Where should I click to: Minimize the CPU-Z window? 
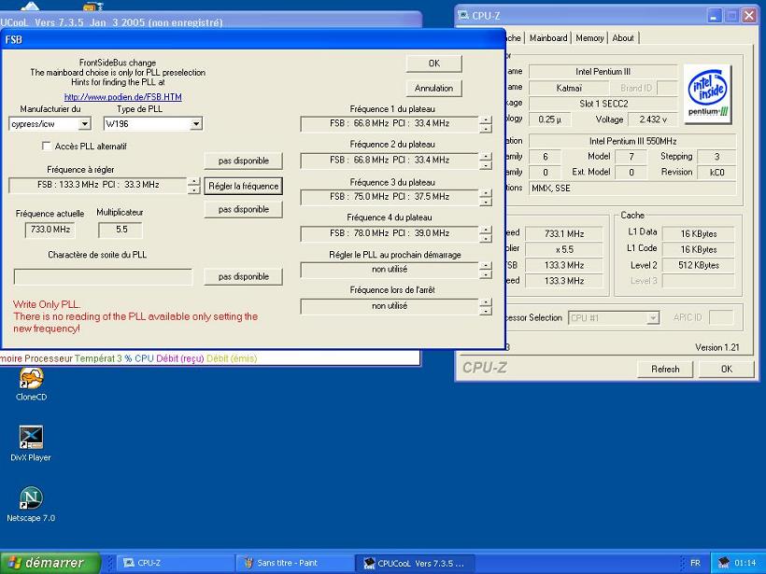pyautogui.click(x=715, y=16)
